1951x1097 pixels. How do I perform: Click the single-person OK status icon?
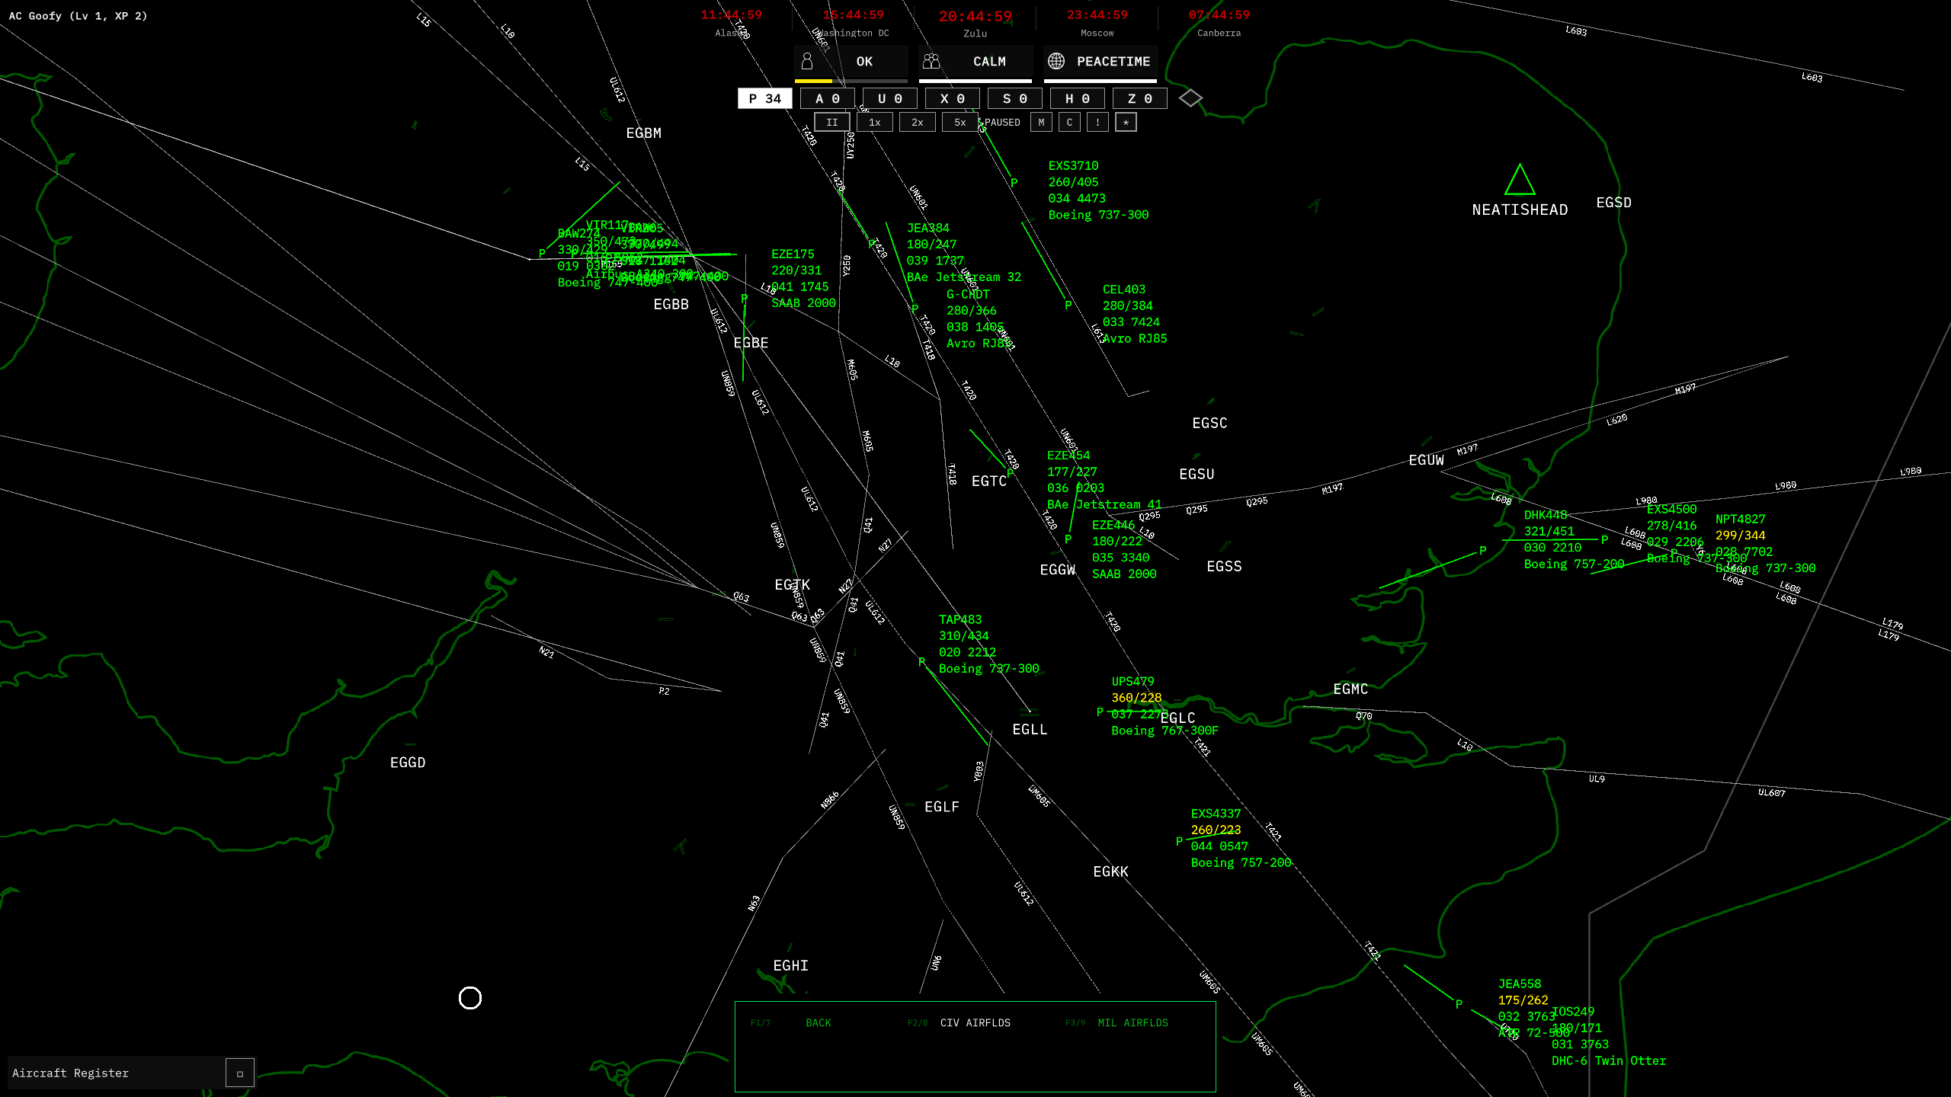point(807,61)
